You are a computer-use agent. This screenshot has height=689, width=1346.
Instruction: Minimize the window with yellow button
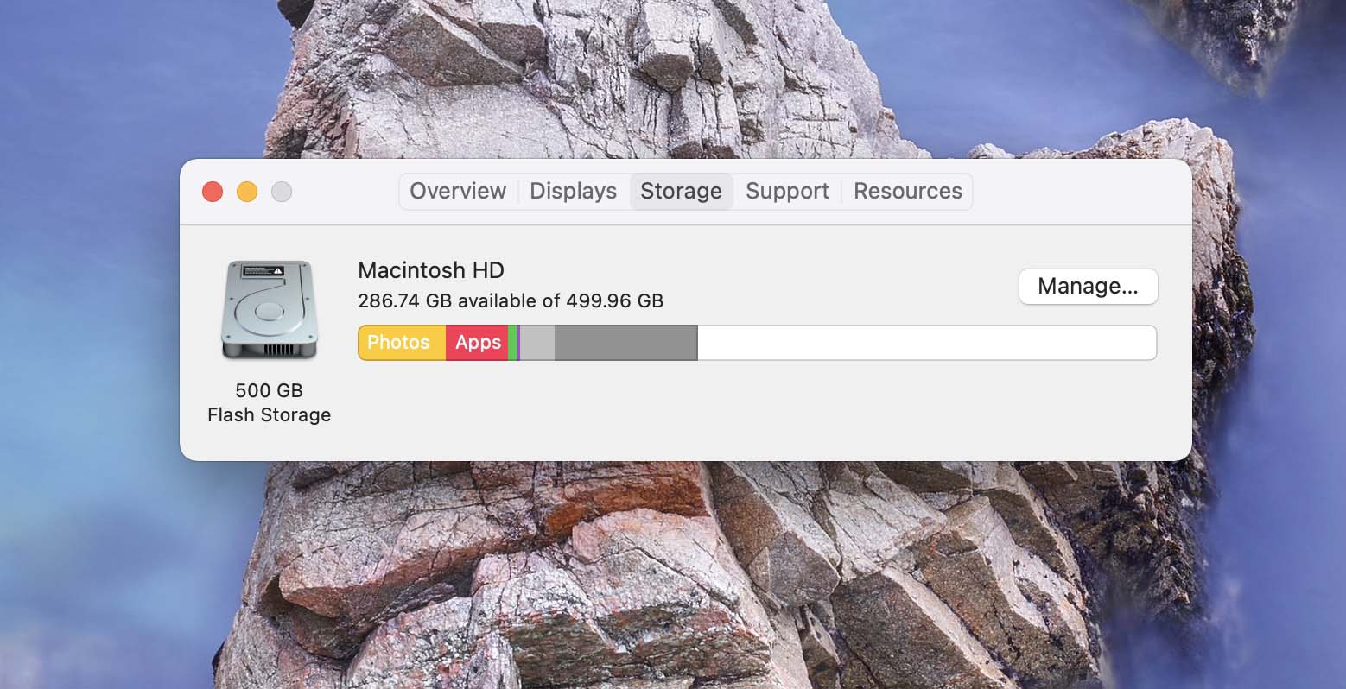point(247,192)
